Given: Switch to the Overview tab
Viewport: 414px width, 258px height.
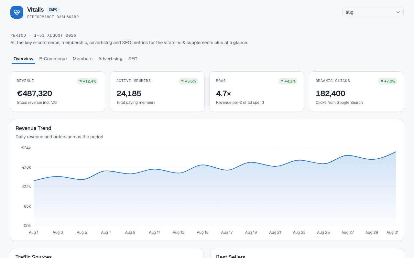Looking at the screenshot, I should coord(23,59).
